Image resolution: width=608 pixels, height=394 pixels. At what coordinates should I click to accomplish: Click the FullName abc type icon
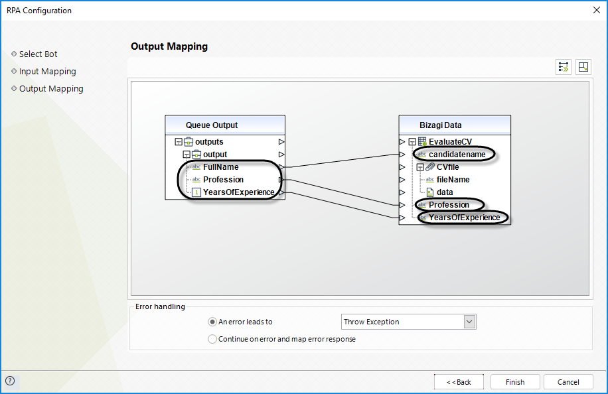point(196,167)
